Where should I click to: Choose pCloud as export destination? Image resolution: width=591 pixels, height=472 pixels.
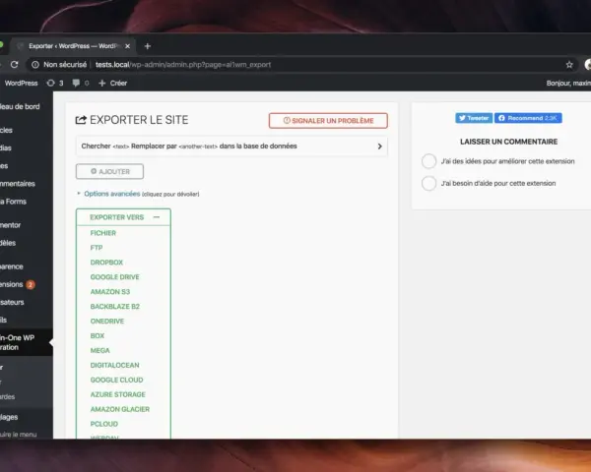pyautogui.click(x=104, y=424)
